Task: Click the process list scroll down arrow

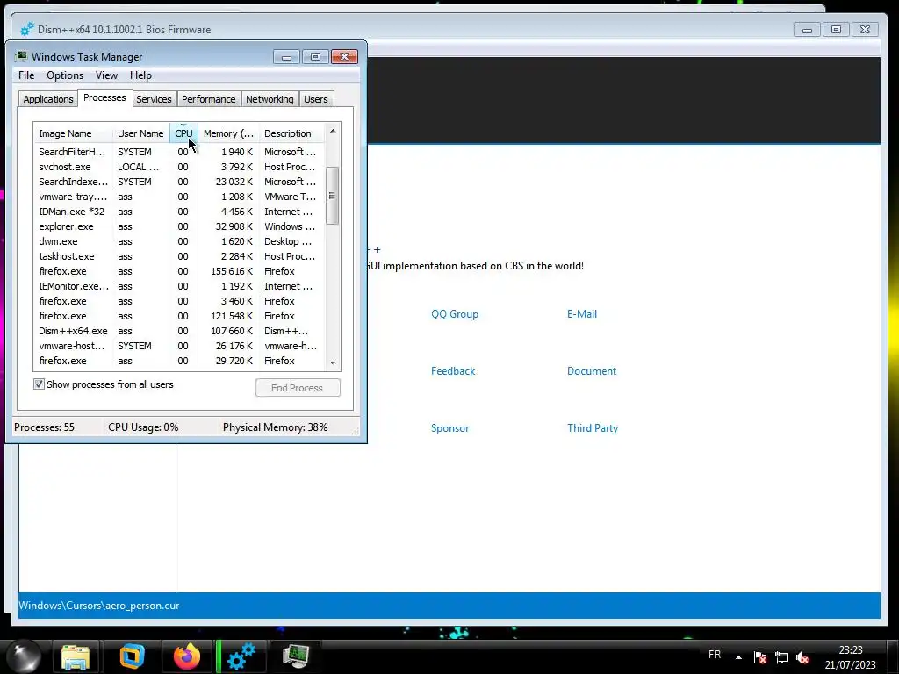Action: coord(333,362)
